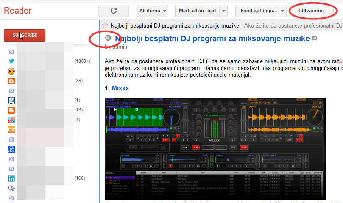This screenshot has width=343, height=203.
Task: Click the (4) unread count
Action: point(77,120)
